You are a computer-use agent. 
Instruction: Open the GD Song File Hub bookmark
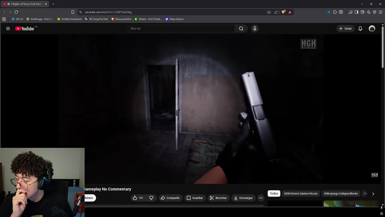tap(96, 19)
